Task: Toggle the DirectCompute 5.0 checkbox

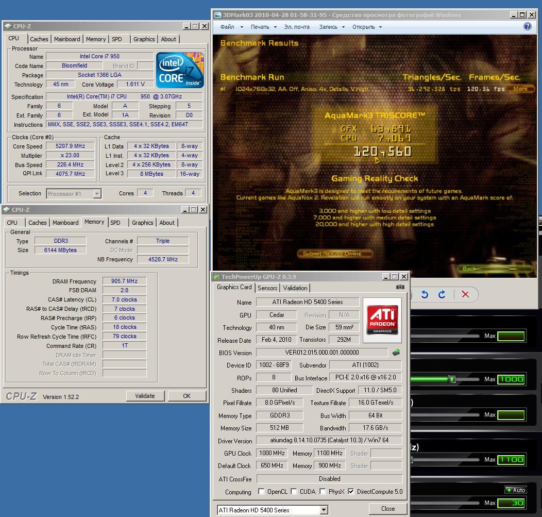Action: (x=351, y=491)
